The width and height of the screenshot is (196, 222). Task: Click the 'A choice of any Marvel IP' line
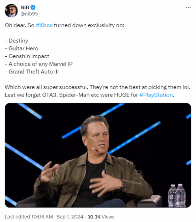pos(38,64)
